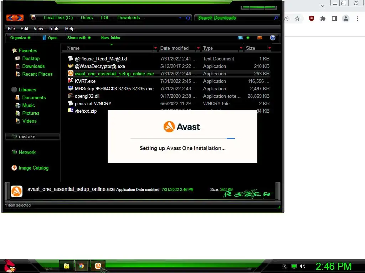365x273 pixels.
Task: Click the search magnifier icon in Search Downloads
Action: (x=276, y=18)
